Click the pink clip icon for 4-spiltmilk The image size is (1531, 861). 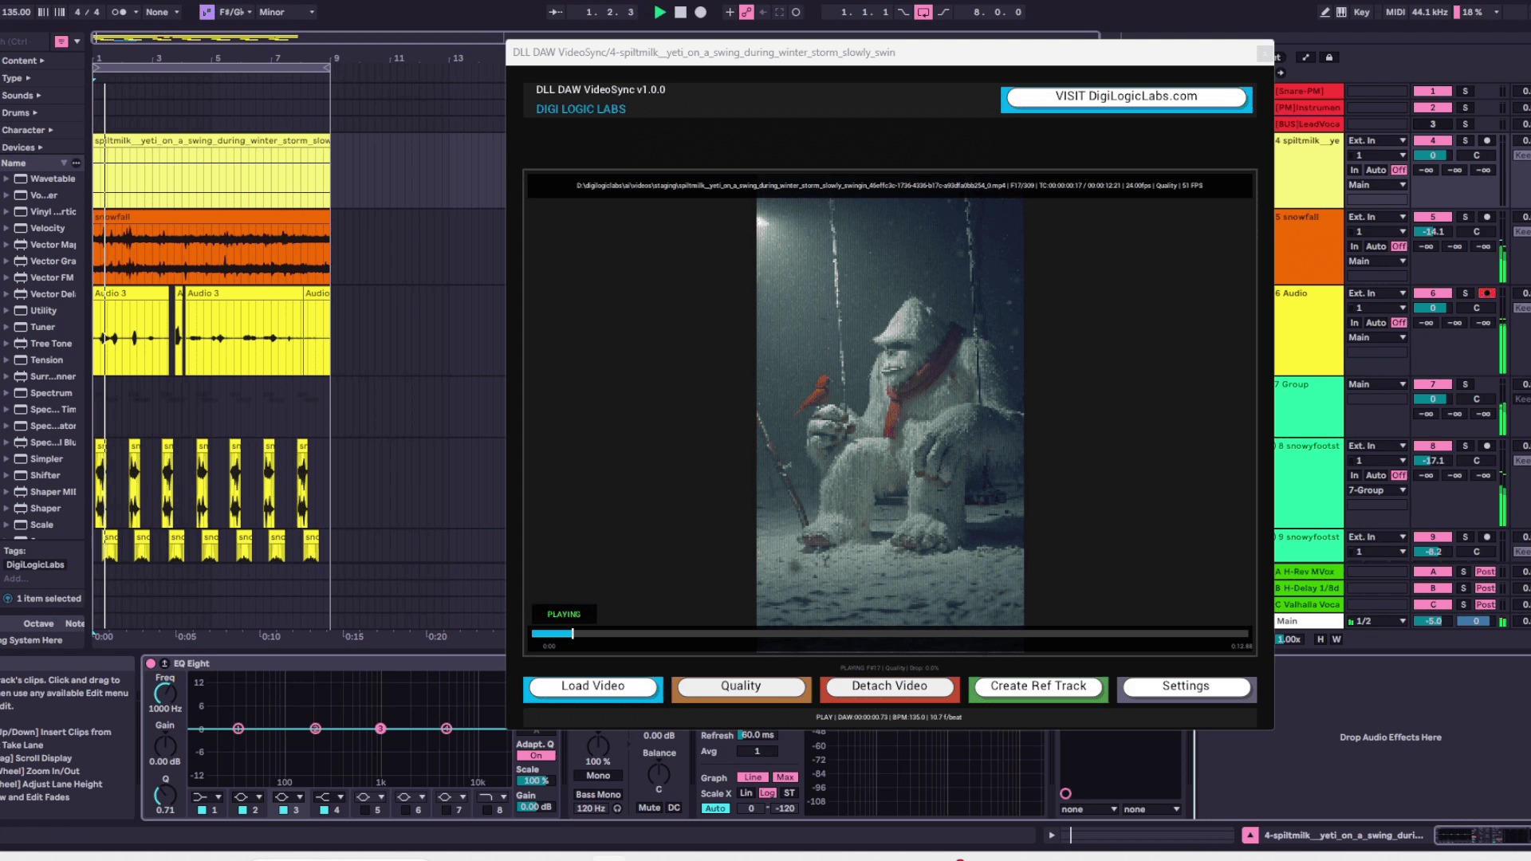[1250, 835]
